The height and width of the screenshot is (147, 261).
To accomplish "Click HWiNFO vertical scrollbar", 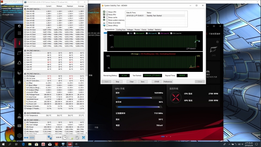I will click(x=86, y=42).
